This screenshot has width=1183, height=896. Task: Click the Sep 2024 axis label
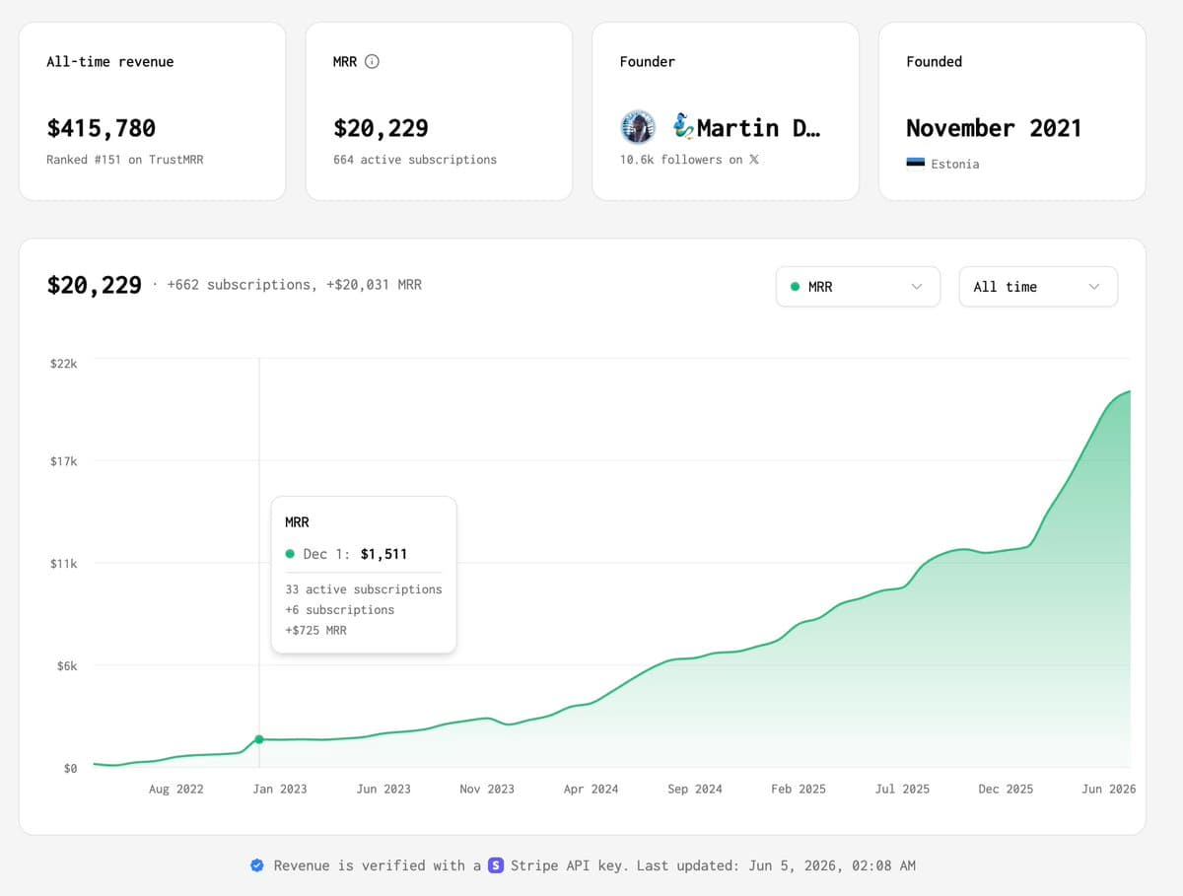click(x=695, y=789)
